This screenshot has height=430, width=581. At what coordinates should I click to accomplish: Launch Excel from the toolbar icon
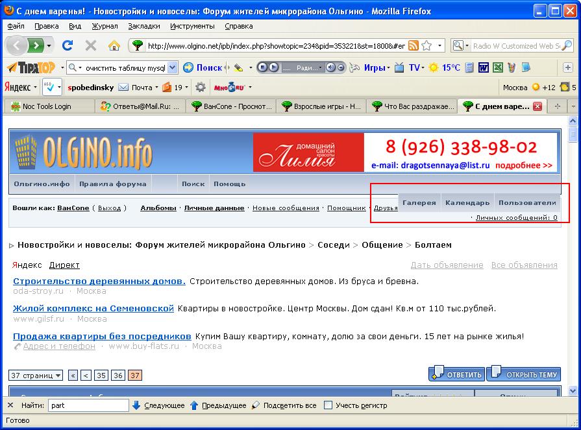click(498, 67)
